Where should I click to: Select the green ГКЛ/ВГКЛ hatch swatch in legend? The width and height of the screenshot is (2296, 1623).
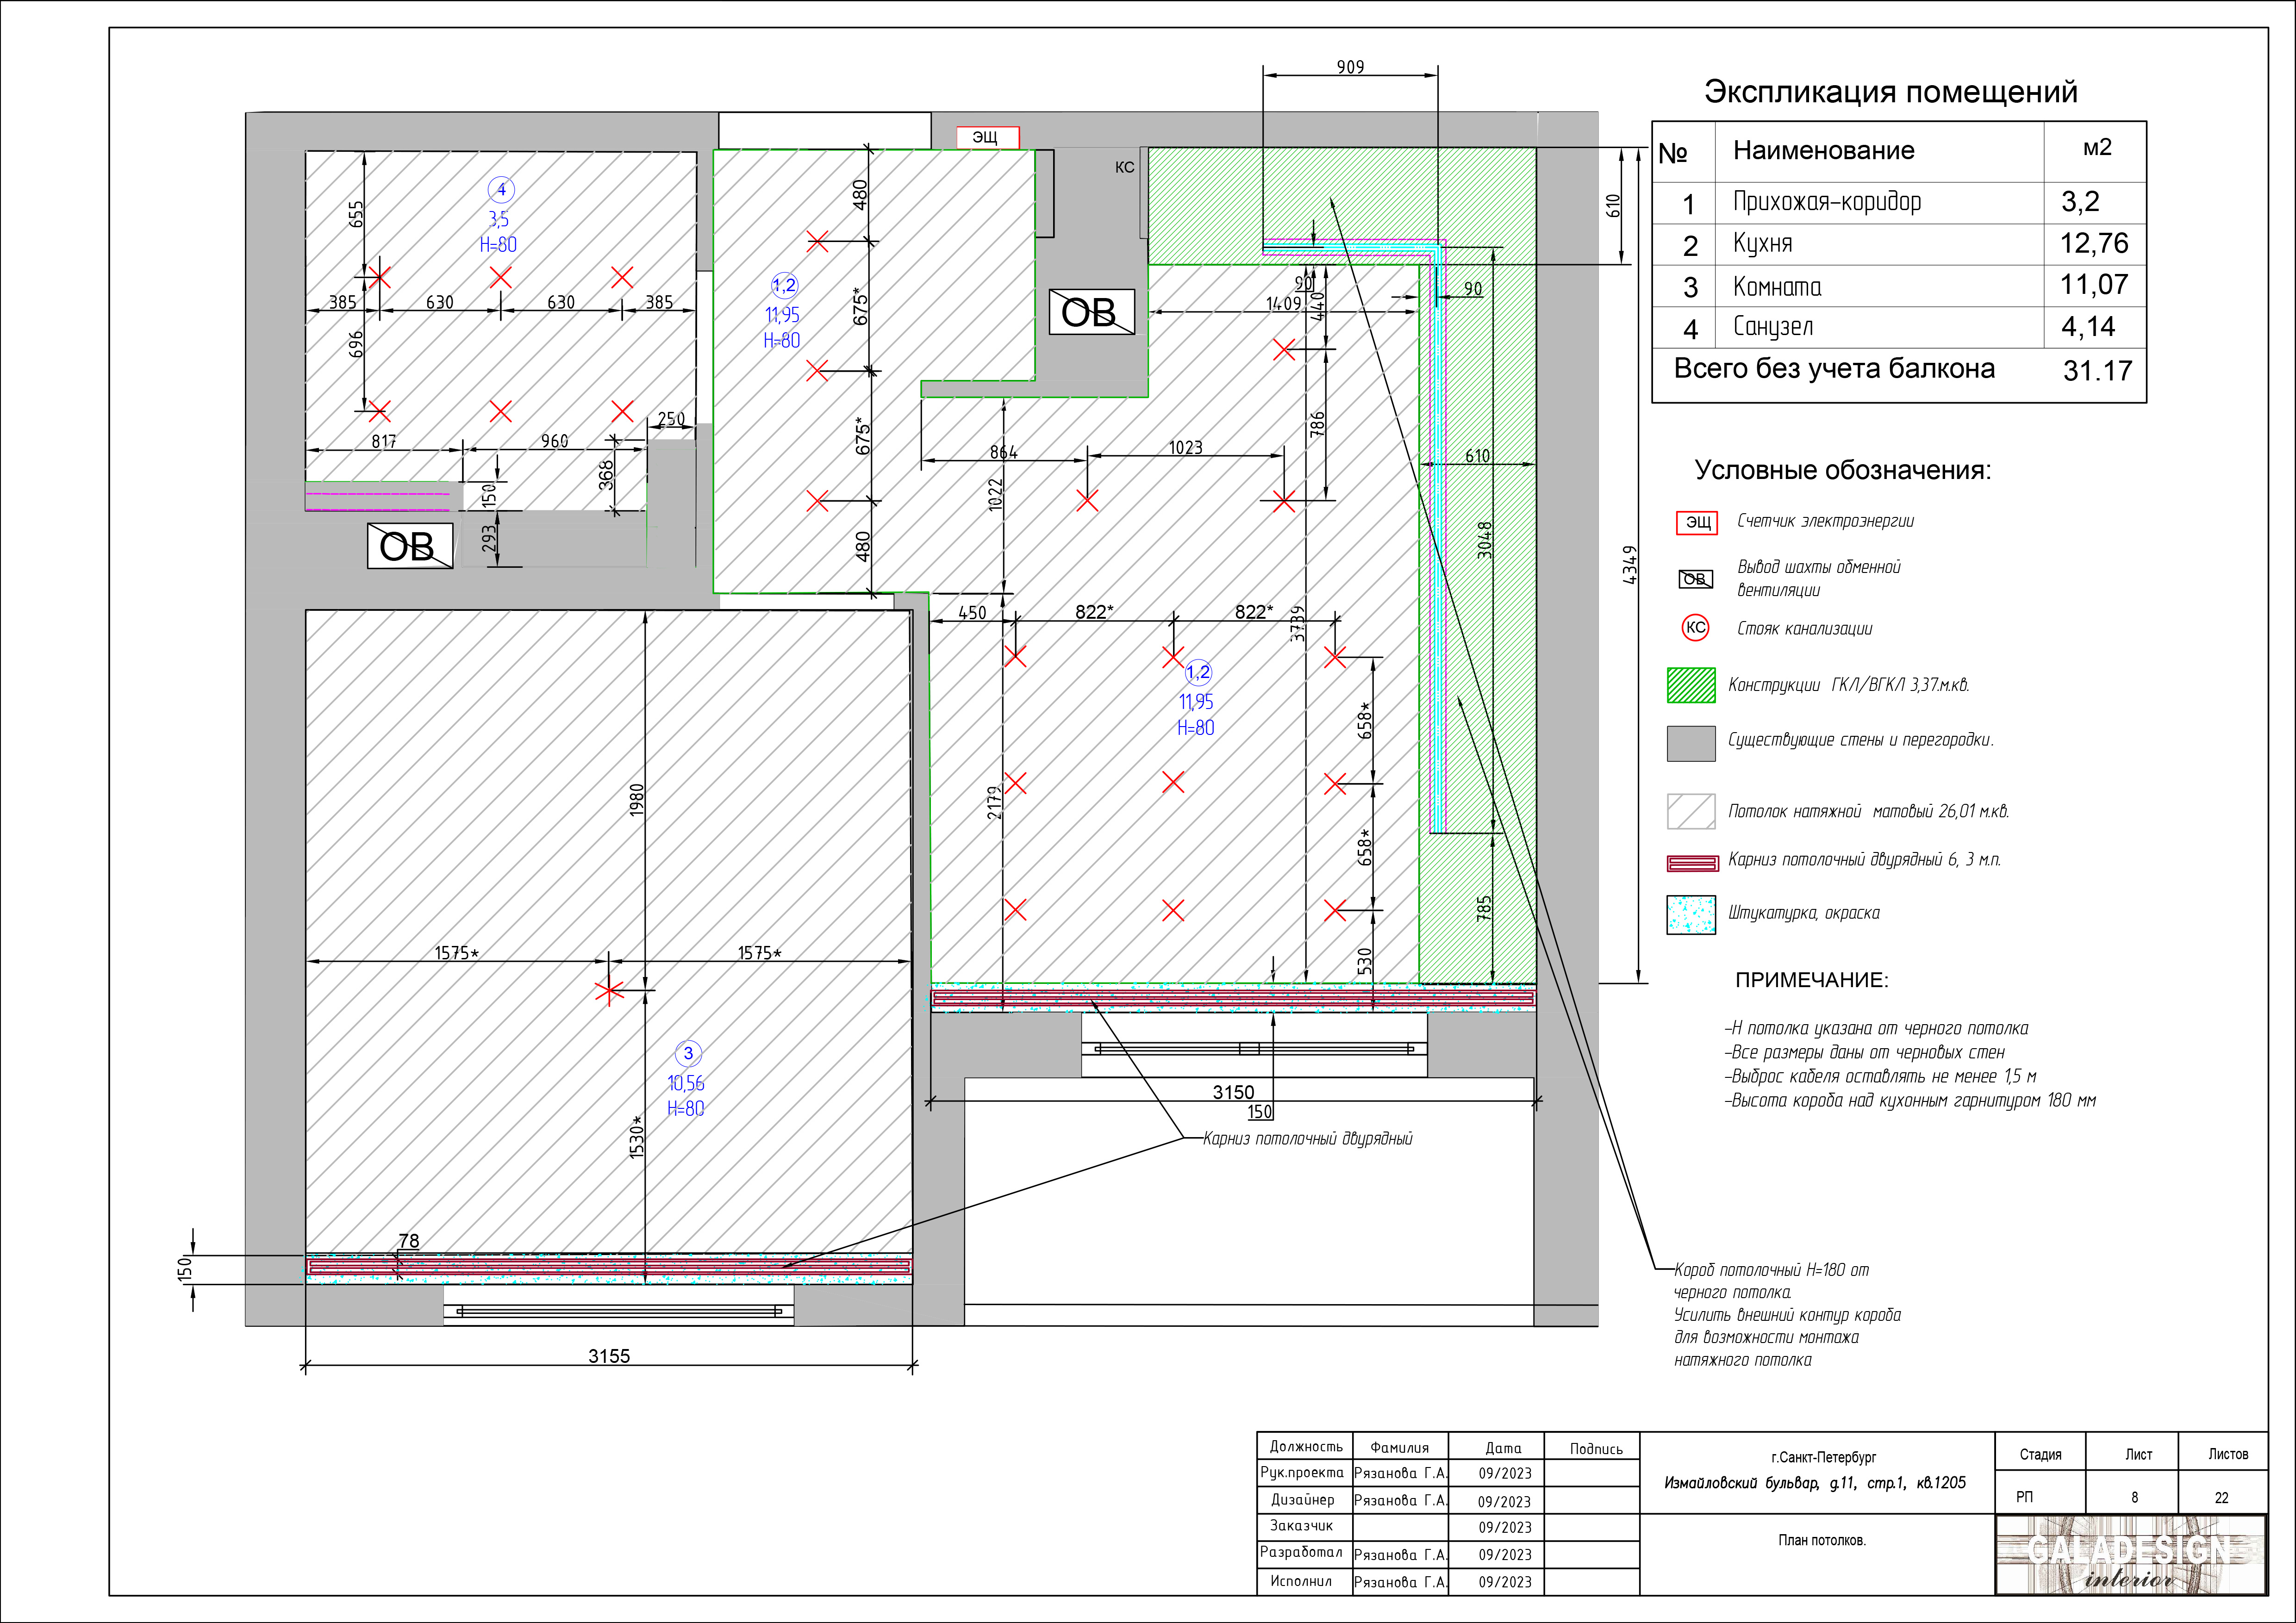pyautogui.click(x=1691, y=685)
